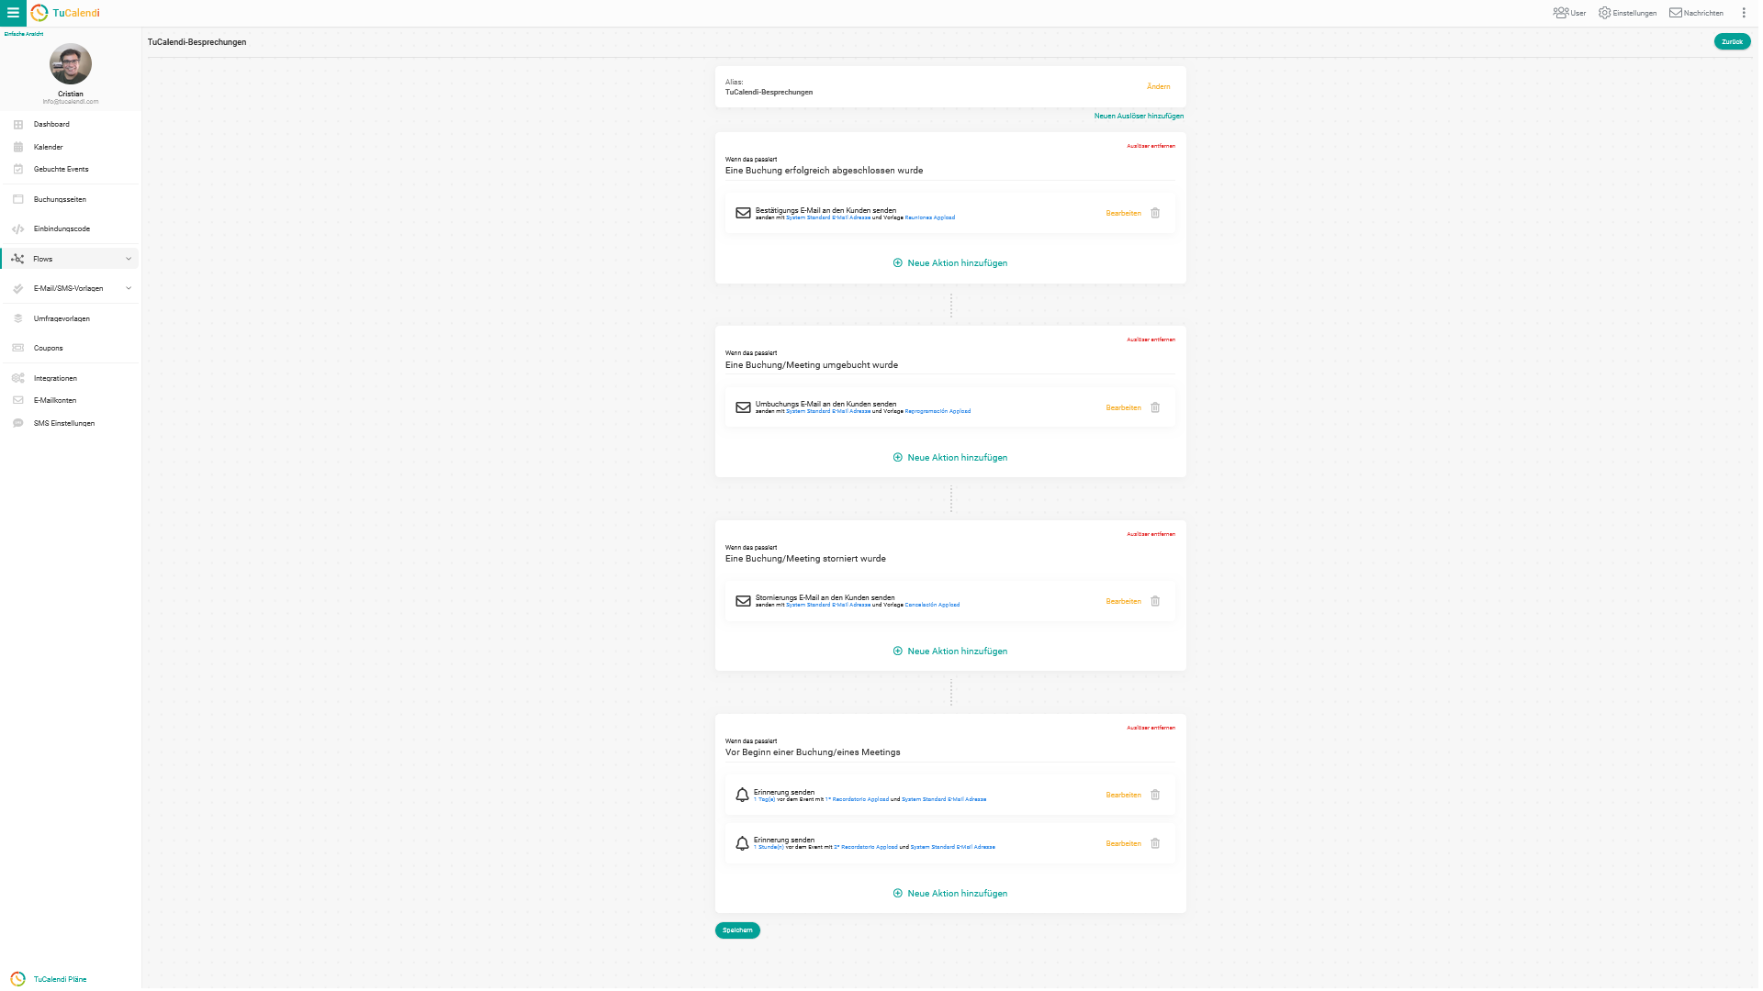Delete the Stornierungs E-Mail action
This screenshot has height=991, width=1763.
point(1155,602)
